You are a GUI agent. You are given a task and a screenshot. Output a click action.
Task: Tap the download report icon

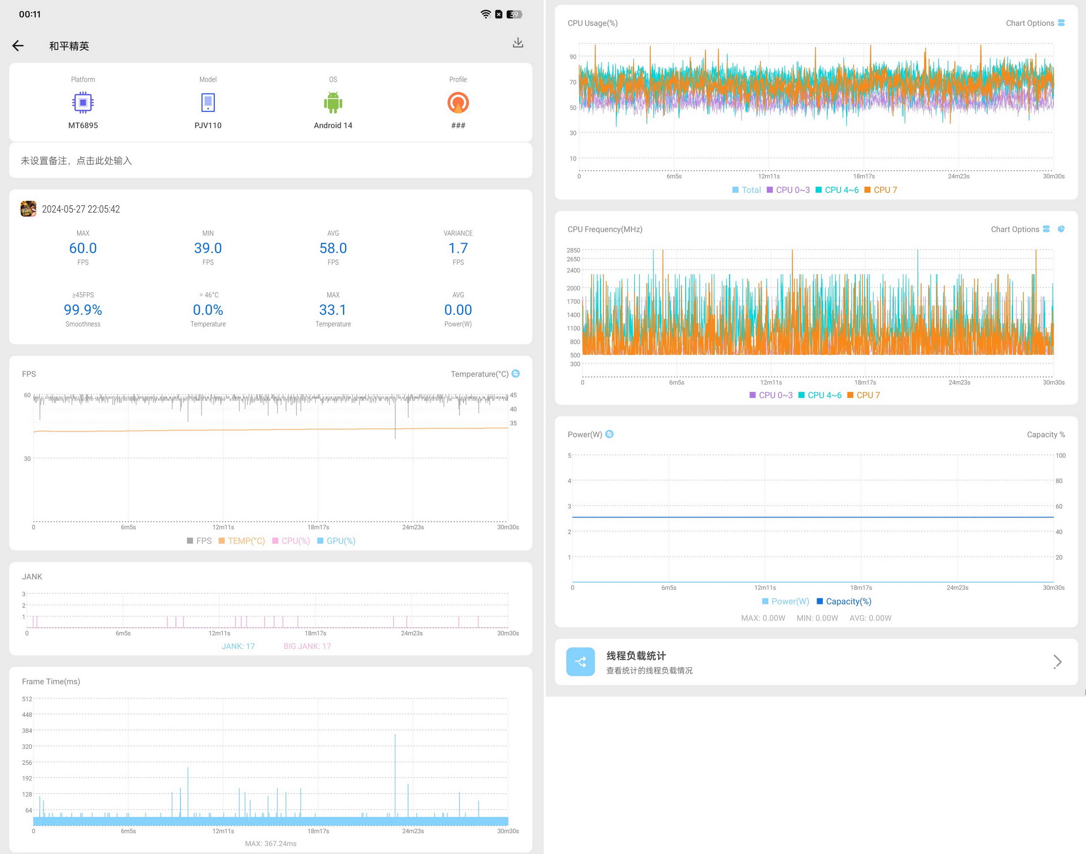(518, 43)
